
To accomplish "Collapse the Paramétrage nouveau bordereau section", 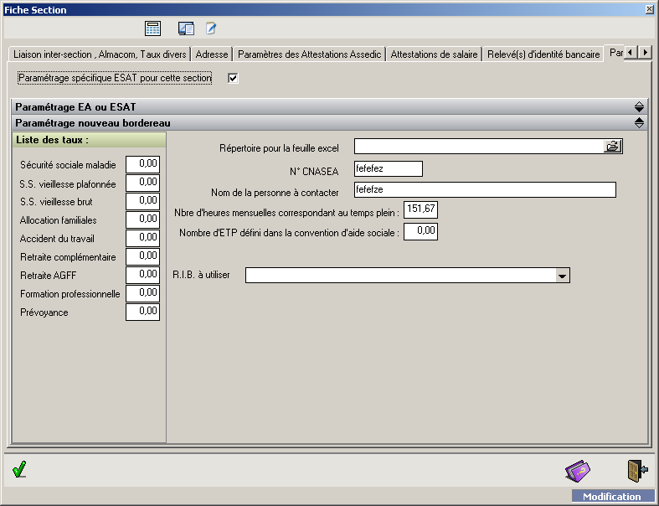I will click(639, 123).
